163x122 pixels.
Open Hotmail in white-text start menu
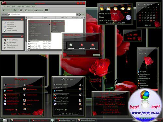pos(58,88)
